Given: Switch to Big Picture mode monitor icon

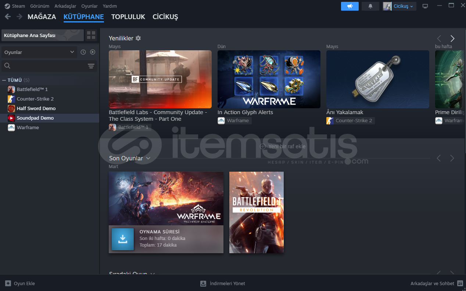Looking at the screenshot, I should pyautogui.click(x=425, y=6).
